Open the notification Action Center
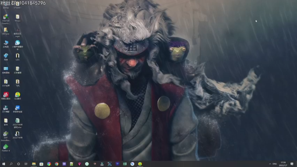Screen dimensions: 297x167 pyautogui.click(x=292, y=164)
